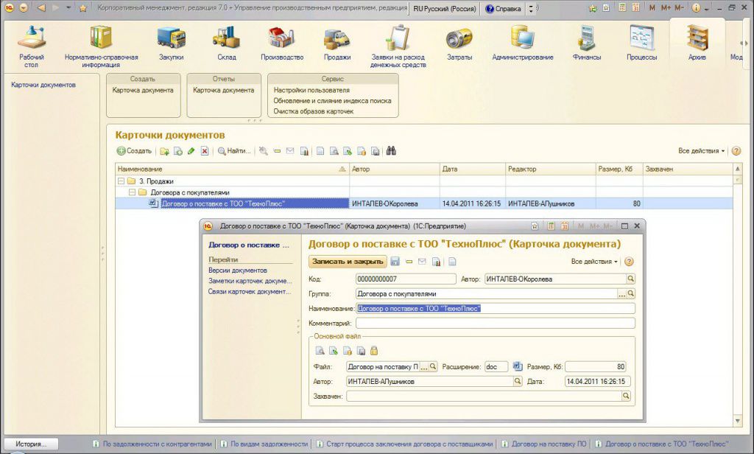The height and width of the screenshot is (454, 754).
Task: Click the 'Размер, Кб' column header
Action: click(619, 169)
